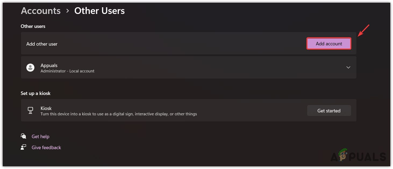Viewport: 393px width, 169px height.
Task: Click the Set up a kiosk heading
Action: (x=35, y=93)
